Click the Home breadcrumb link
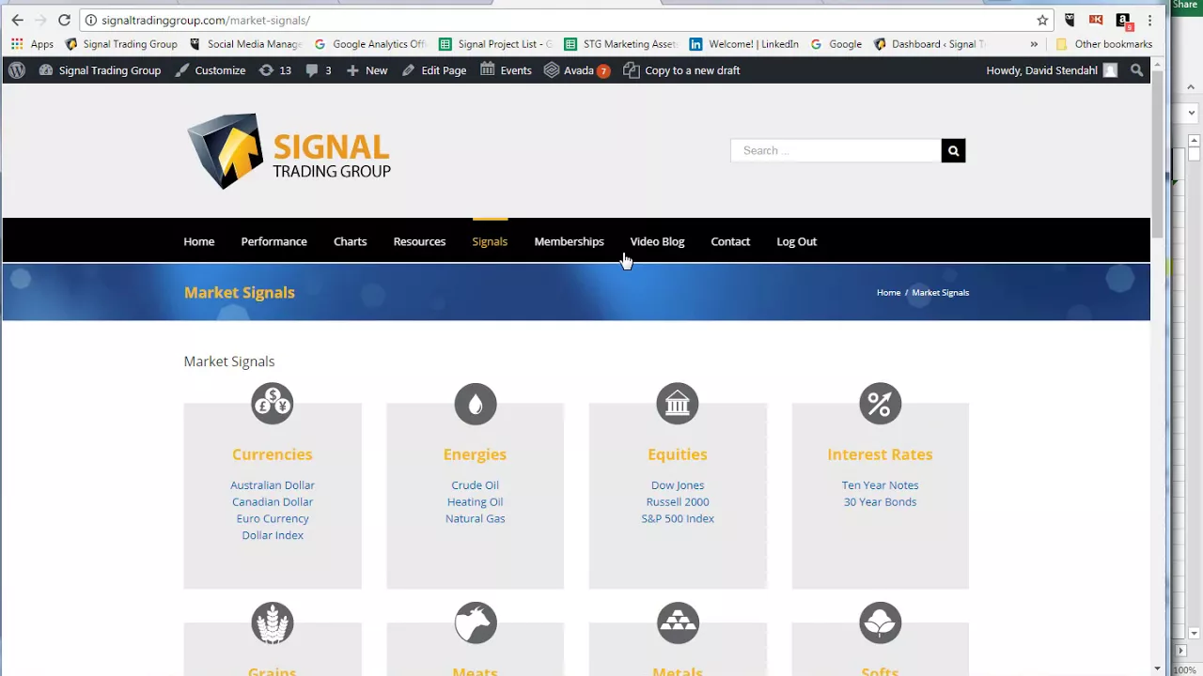Viewport: 1203px width, 676px height. [x=888, y=292]
